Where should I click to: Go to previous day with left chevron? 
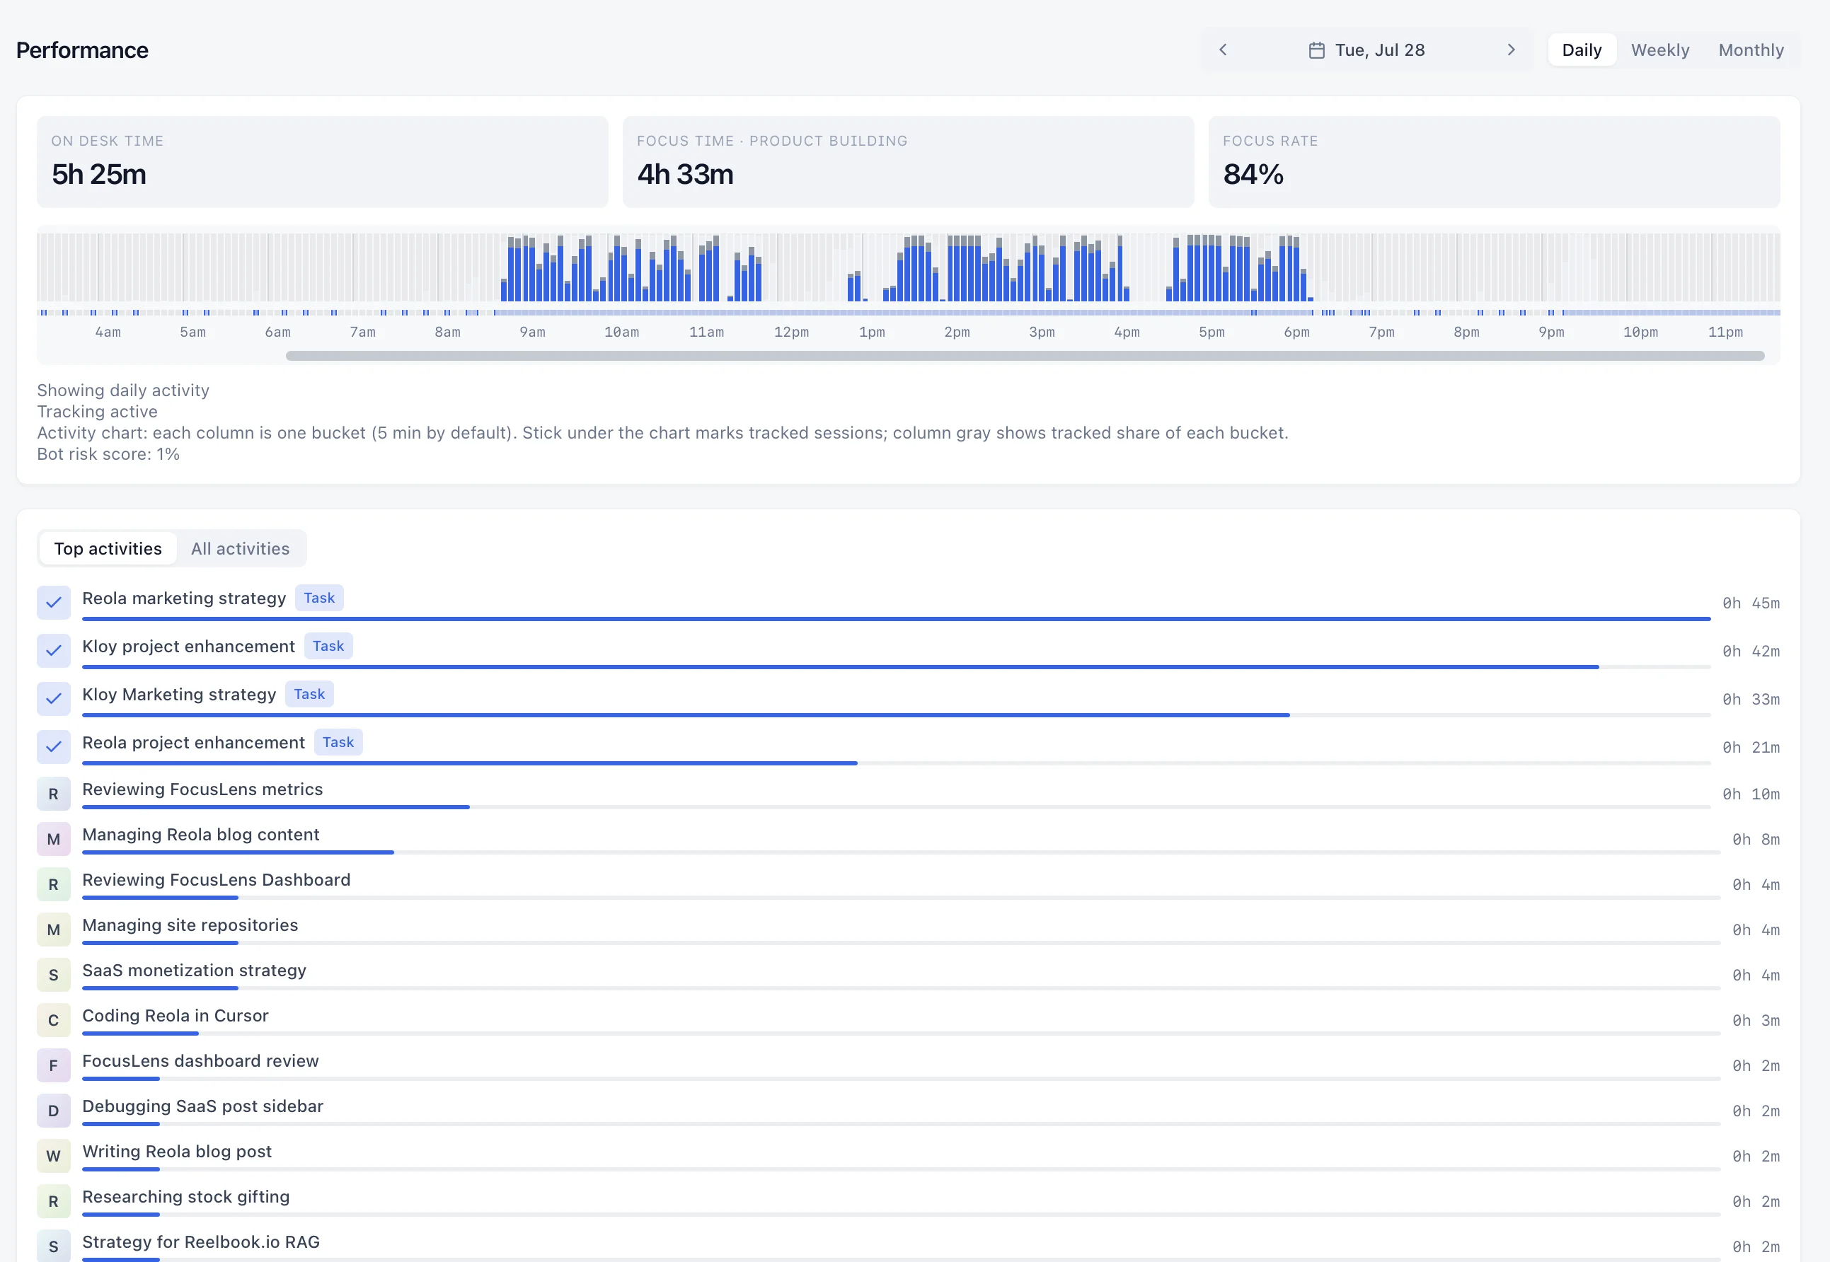tap(1223, 50)
